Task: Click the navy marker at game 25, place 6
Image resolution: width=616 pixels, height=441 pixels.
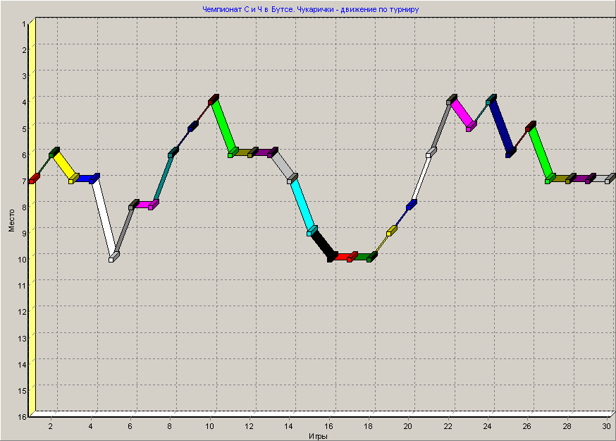Action: point(511,152)
